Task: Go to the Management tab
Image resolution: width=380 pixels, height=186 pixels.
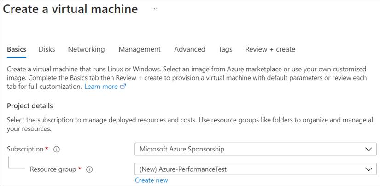Action: [x=140, y=49]
